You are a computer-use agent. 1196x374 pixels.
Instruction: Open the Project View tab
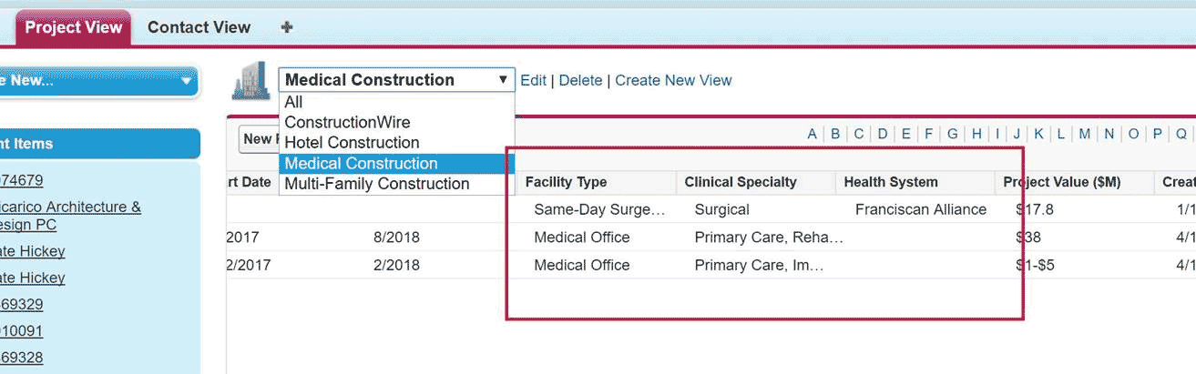73,27
